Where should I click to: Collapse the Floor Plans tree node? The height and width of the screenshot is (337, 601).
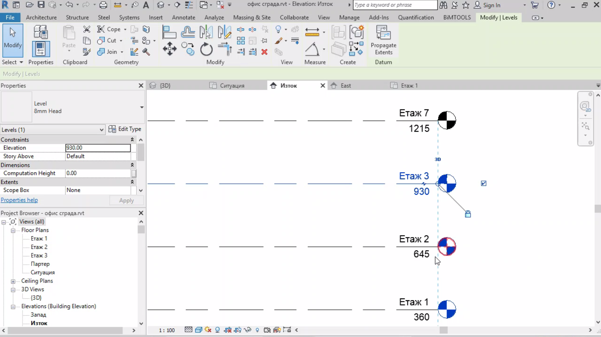13,230
